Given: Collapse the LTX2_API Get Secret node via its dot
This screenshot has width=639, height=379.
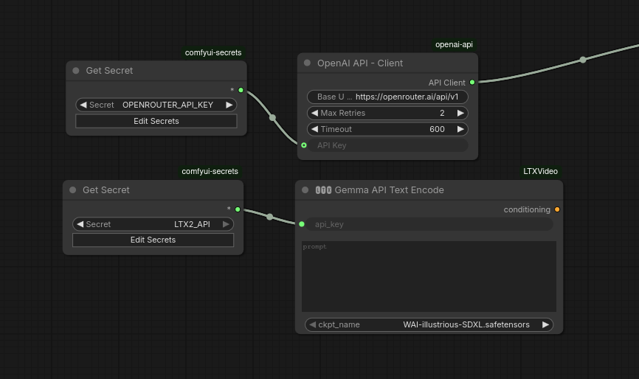Looking at the screenshot, I should pyautogui.click(x=72, y=190).
